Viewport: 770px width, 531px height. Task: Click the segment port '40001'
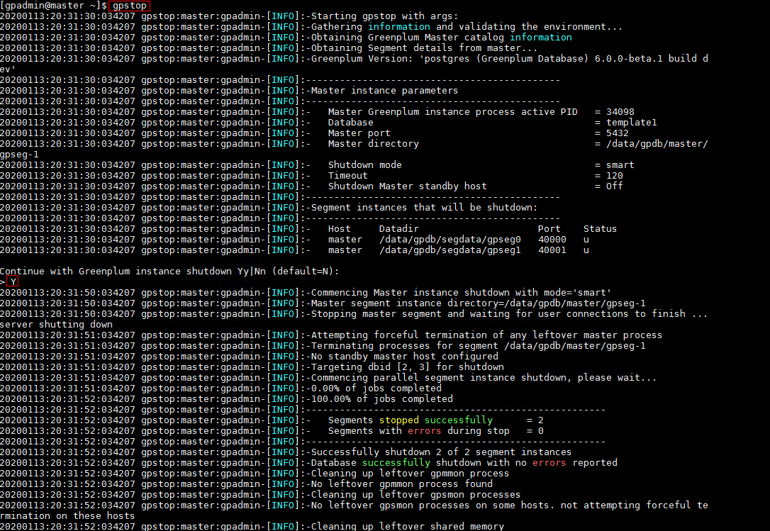click(x=552, y=250)
